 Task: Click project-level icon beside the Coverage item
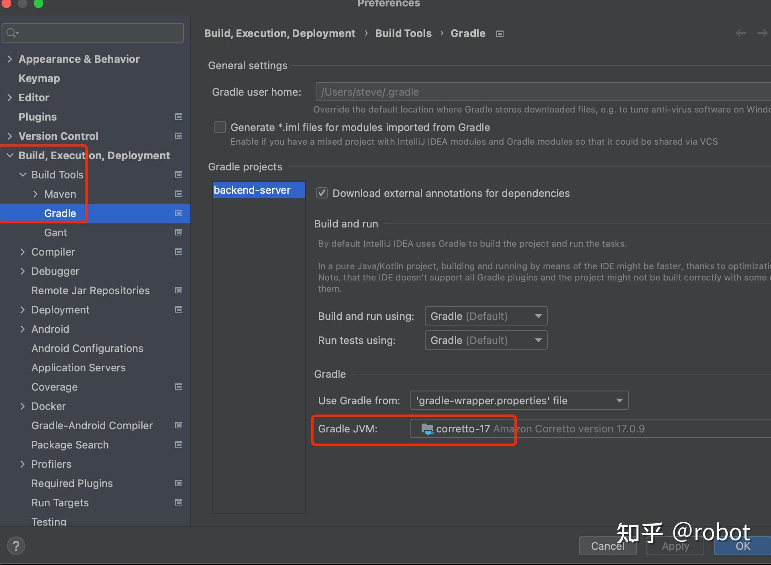[179, 387]
